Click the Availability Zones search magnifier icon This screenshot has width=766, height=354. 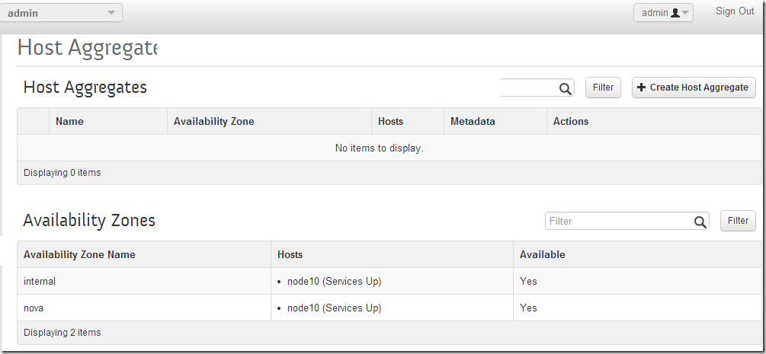700,222
